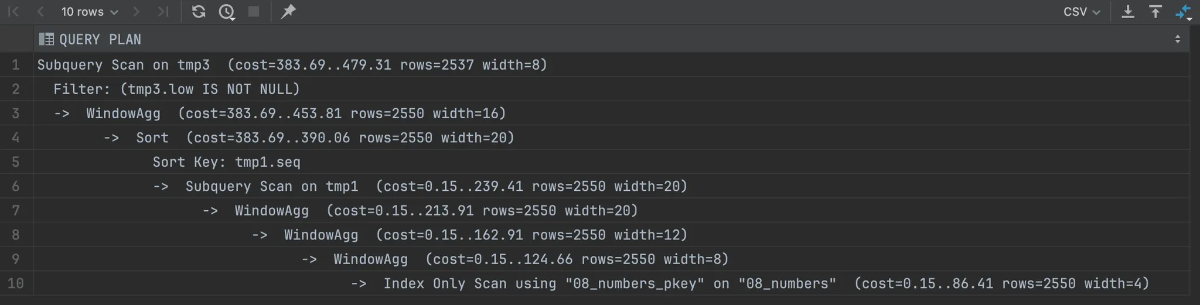Select row number 1 in the gutter
The image size is (1200, 305).
16,64
